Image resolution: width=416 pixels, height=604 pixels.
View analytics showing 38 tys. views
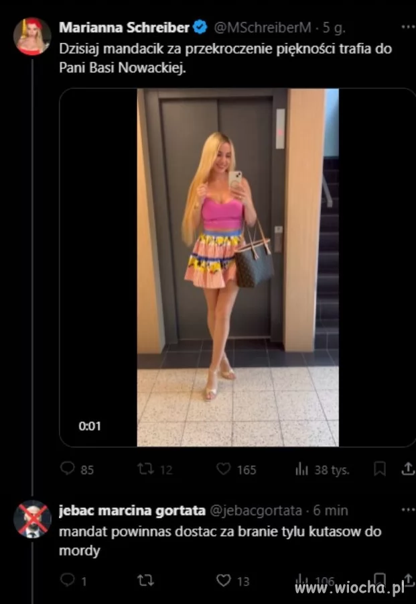click(x=302, y=469)
